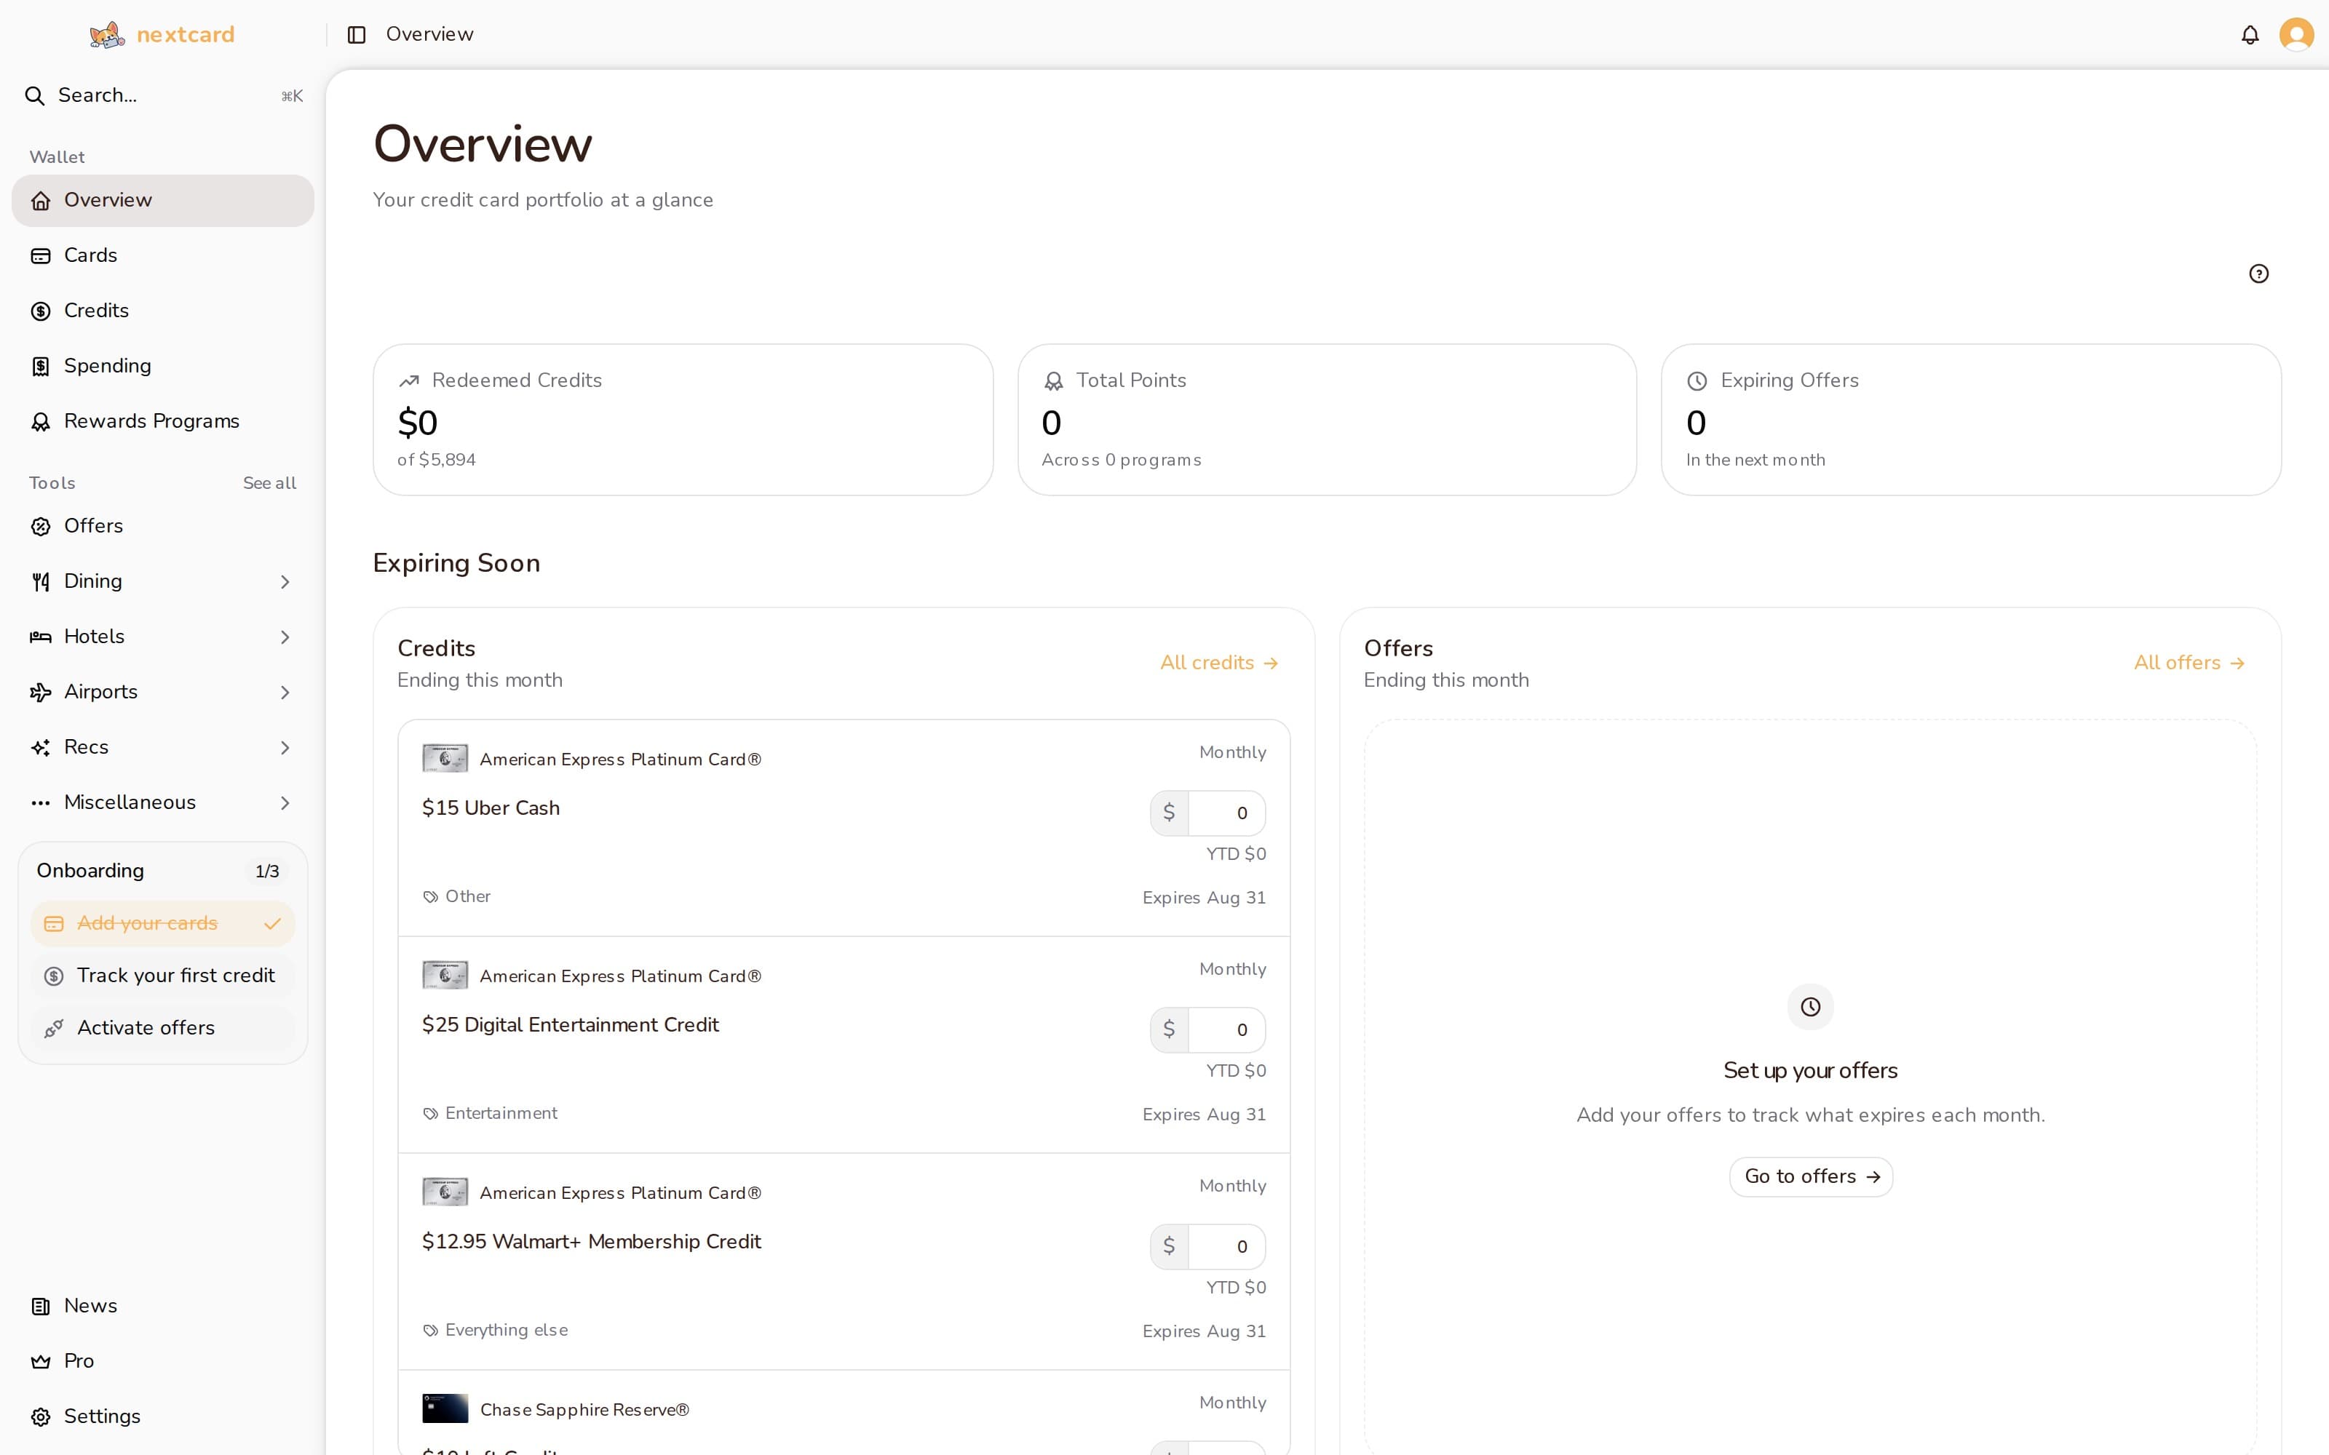Toggle the completed Add your cards step
This screenshot has width=2329, height=1455.
tap(162, 924)
